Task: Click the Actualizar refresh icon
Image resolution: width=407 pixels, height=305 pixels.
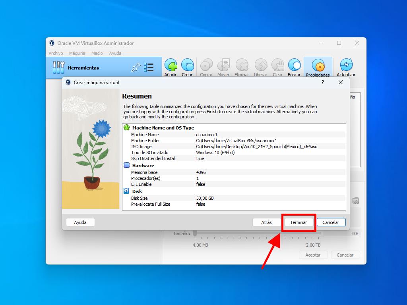Action: 346,67
